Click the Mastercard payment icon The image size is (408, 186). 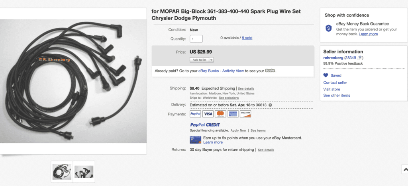point(220,114)
